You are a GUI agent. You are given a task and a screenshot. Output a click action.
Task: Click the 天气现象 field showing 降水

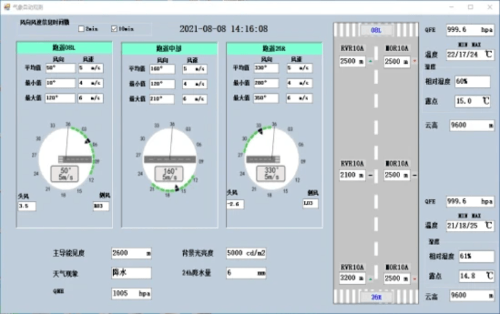(131, 273)
